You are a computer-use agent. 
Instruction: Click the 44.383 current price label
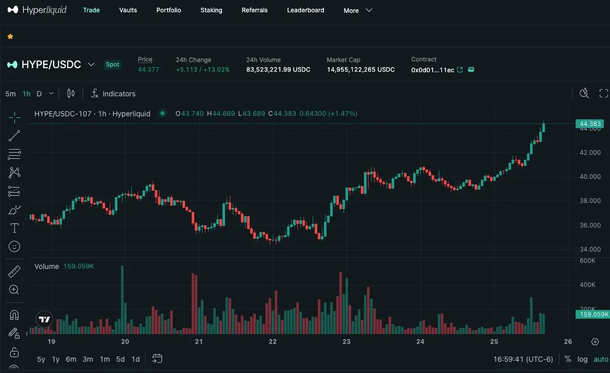[x=590, y=123]
